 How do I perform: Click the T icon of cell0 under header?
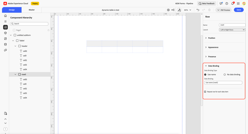tap(21, 51)
